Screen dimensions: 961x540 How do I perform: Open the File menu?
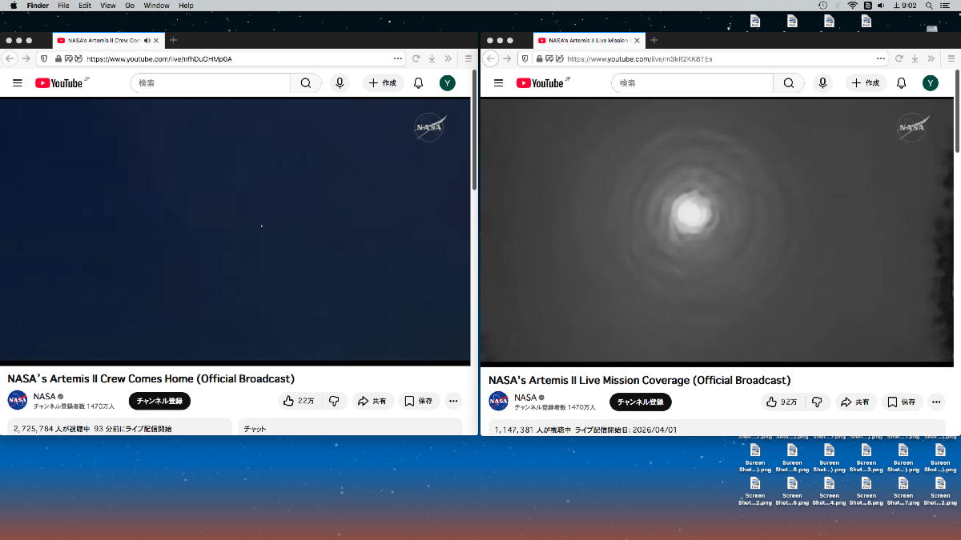coord(63,6)
